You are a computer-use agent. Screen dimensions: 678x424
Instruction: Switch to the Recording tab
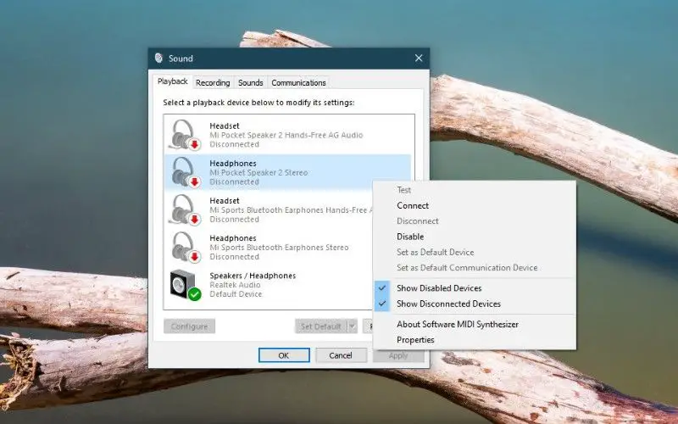point(213,82)
